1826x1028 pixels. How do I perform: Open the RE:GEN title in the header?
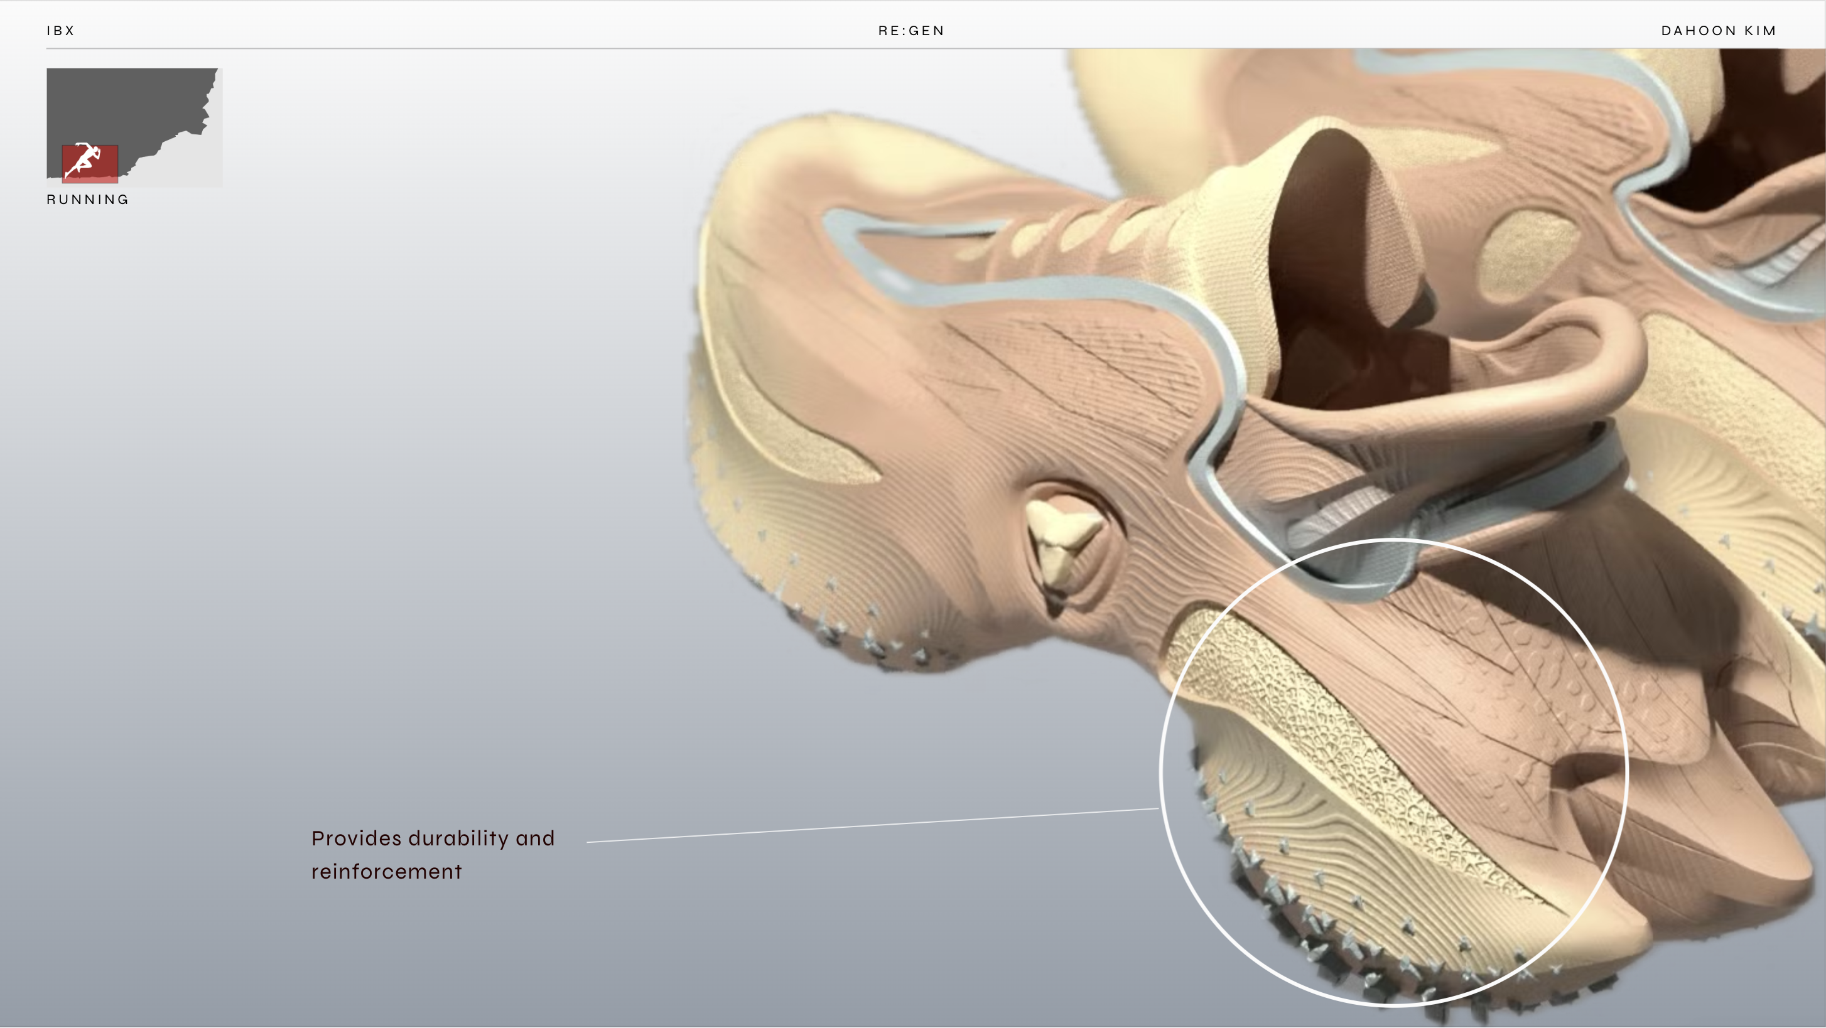tap(911, 31)
